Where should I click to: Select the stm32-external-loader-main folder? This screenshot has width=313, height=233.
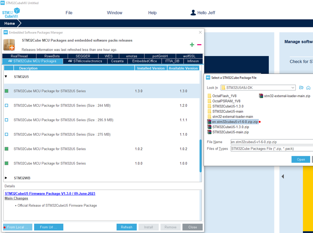pyautogui.click(x=230, y=117)
